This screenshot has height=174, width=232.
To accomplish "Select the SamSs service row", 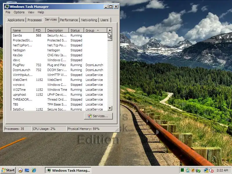I will tap(59, 35).
